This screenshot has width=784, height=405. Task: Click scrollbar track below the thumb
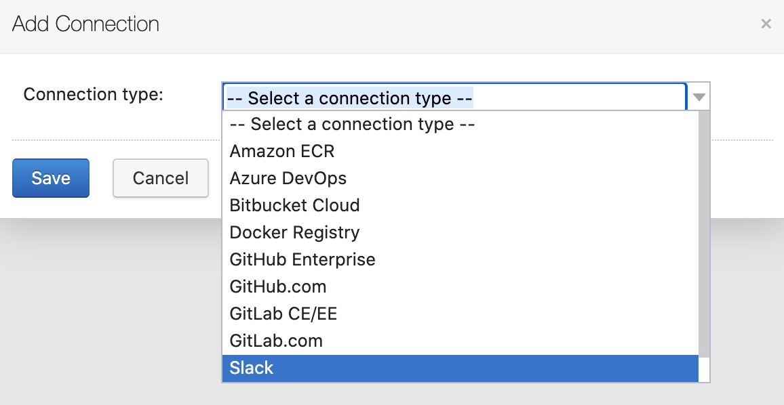(x=704, y=370)
